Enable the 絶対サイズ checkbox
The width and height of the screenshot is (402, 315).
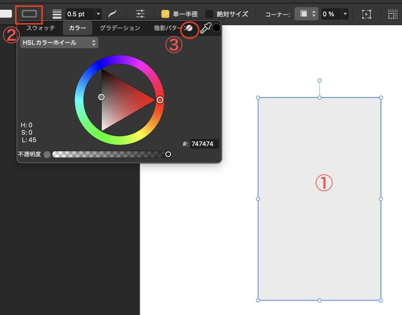click(x=209, y=14)
